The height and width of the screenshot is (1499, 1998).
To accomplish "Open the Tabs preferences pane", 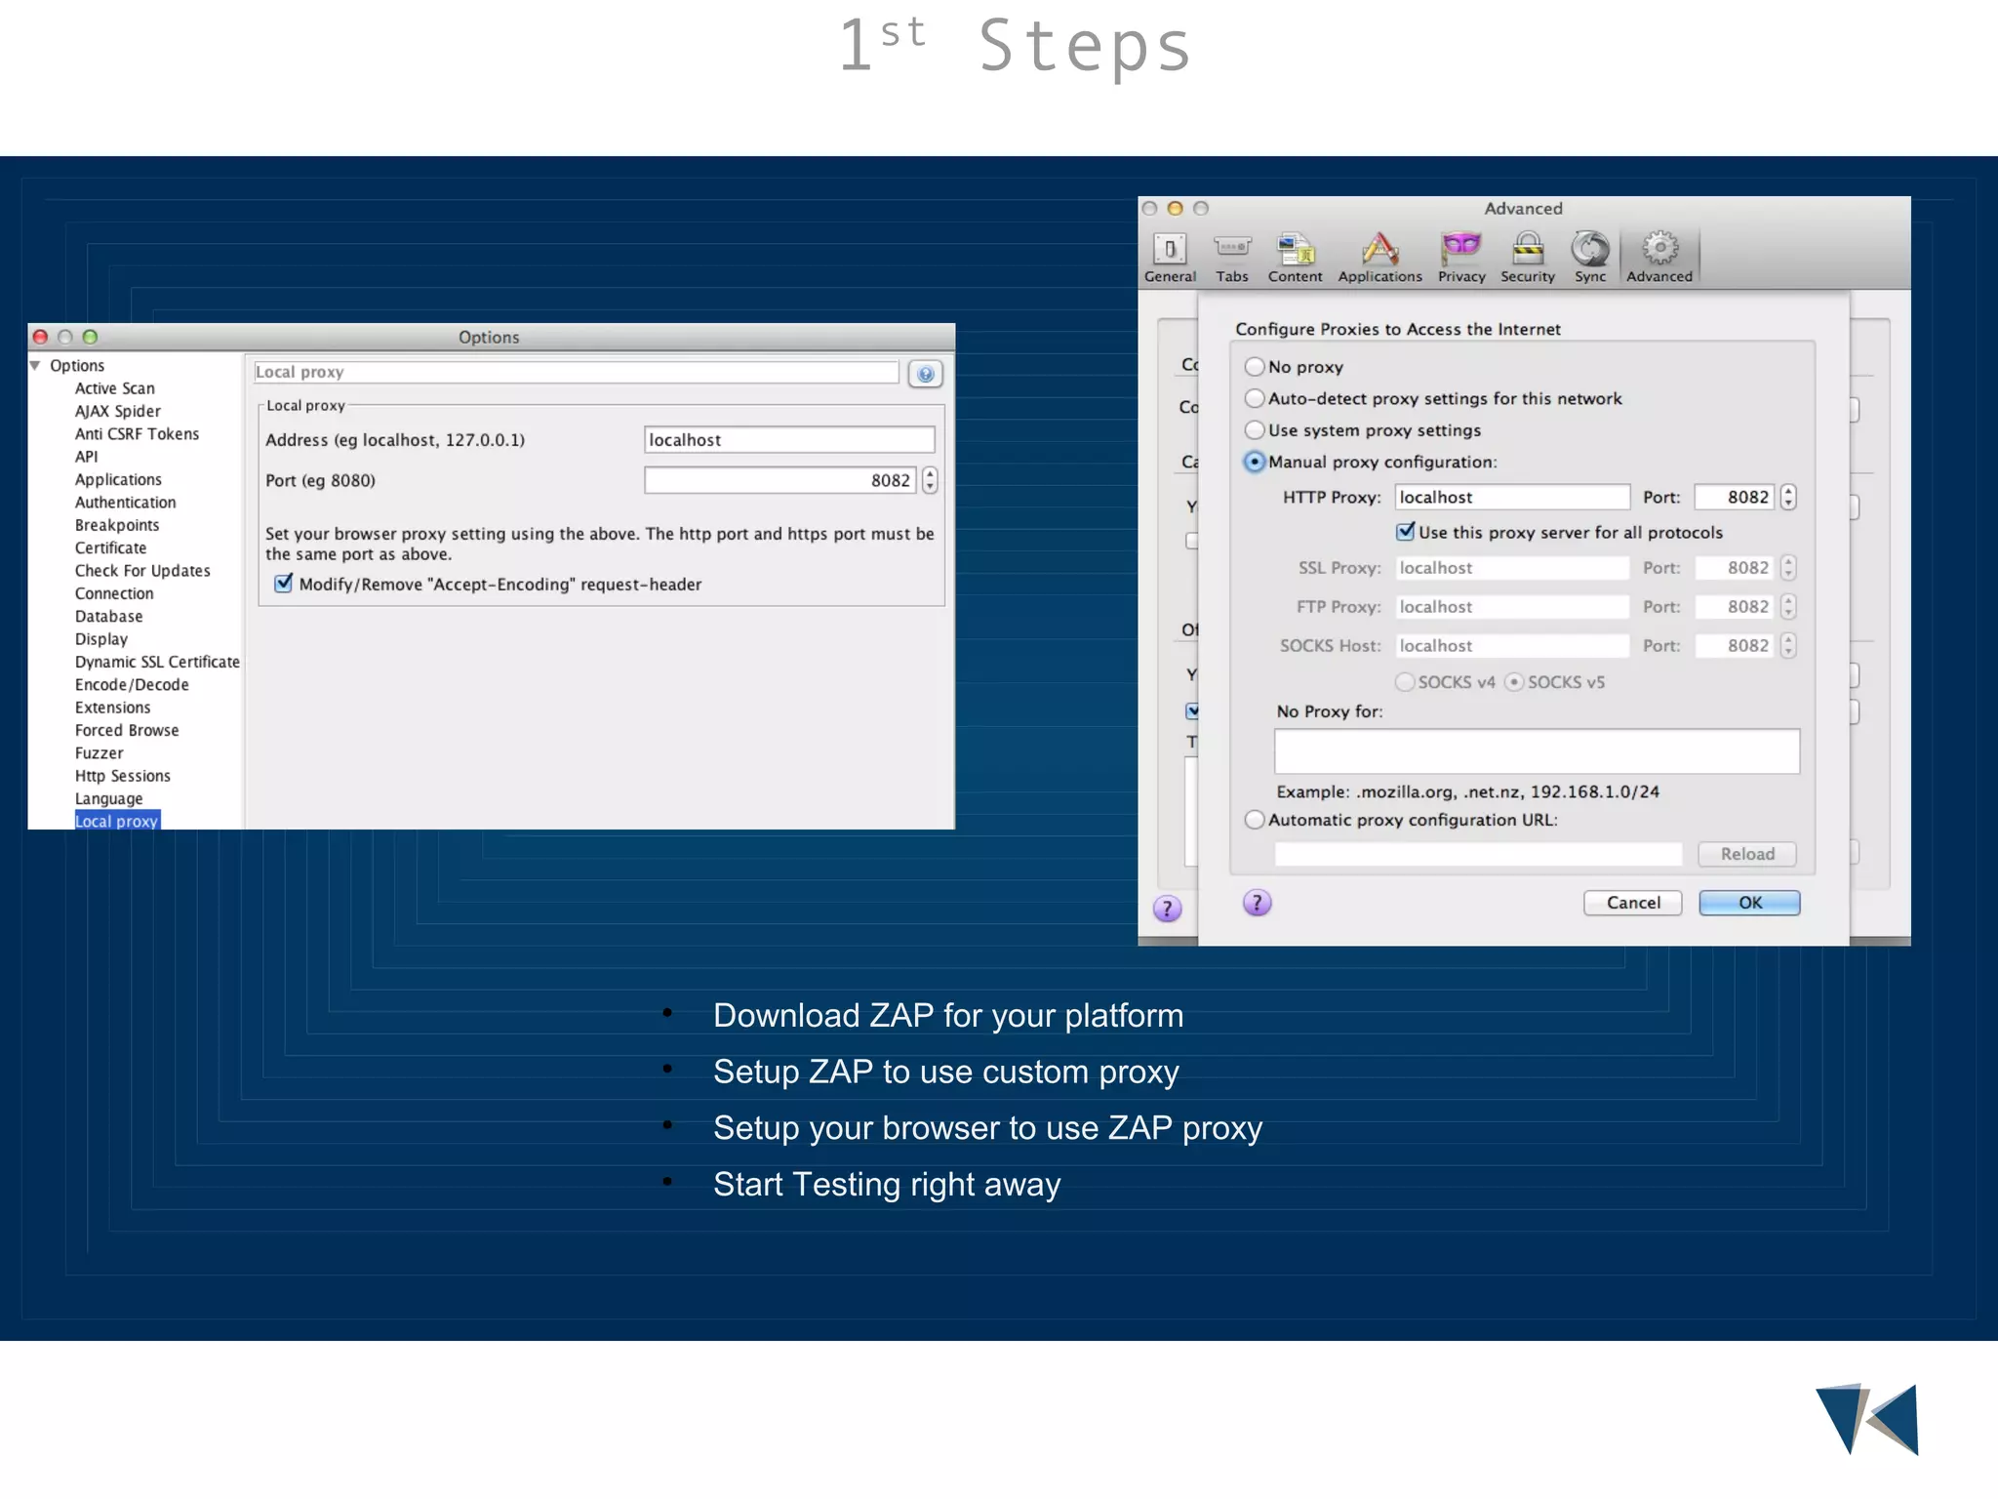I will tap(1232, 258).
